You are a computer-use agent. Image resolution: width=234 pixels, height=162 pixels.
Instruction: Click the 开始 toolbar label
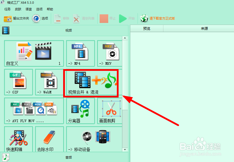point(131,18)
